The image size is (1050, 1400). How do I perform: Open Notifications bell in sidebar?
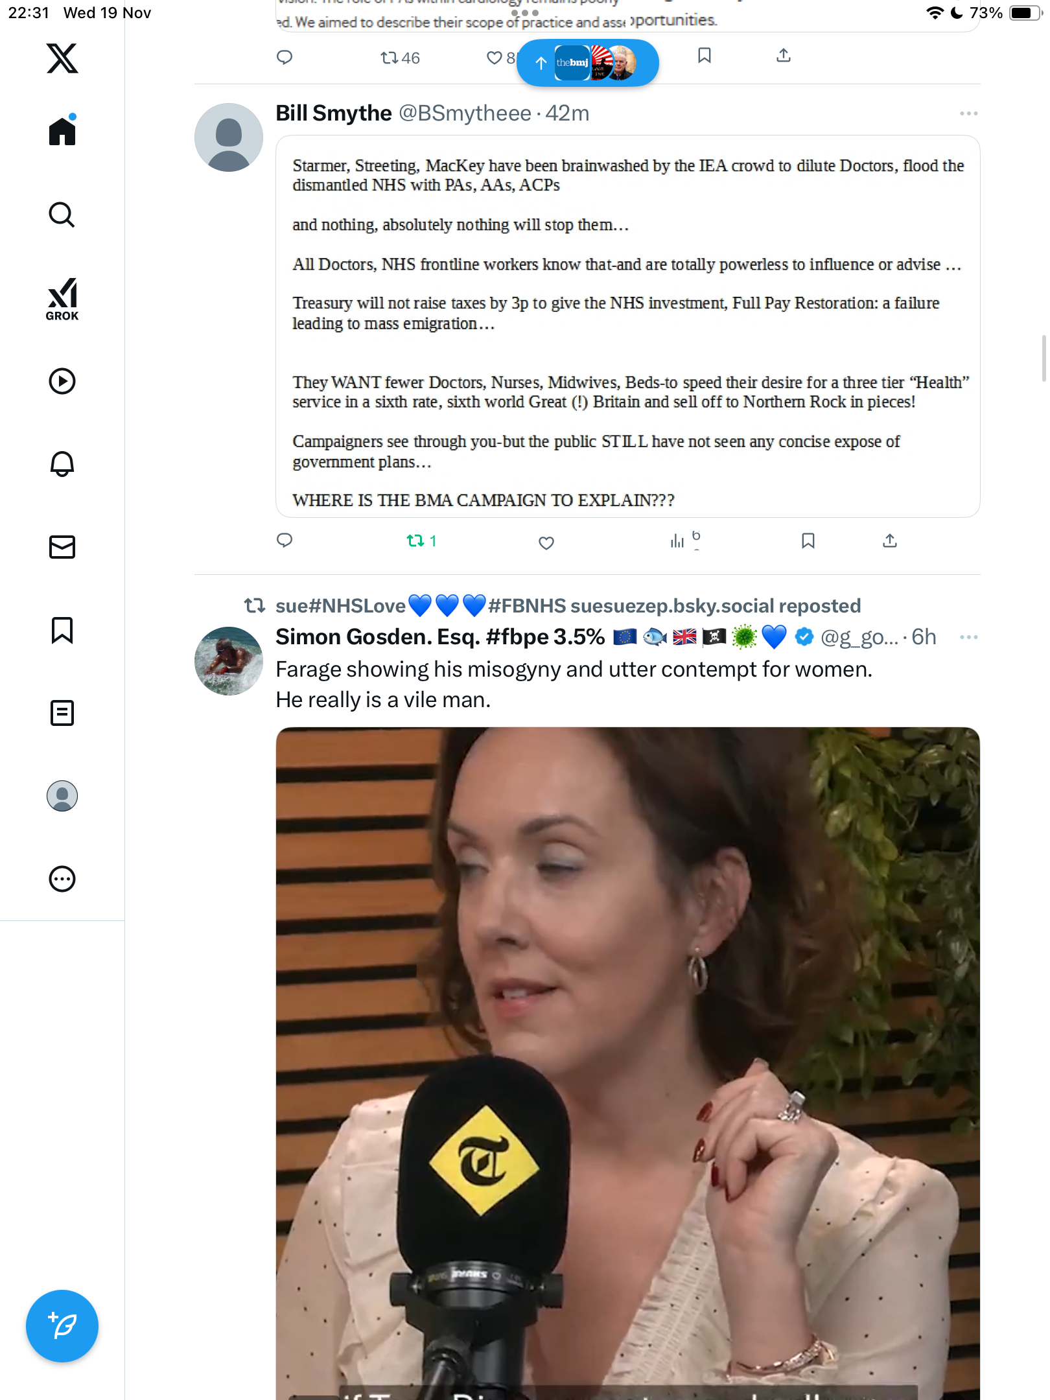[x=62, y=464]
